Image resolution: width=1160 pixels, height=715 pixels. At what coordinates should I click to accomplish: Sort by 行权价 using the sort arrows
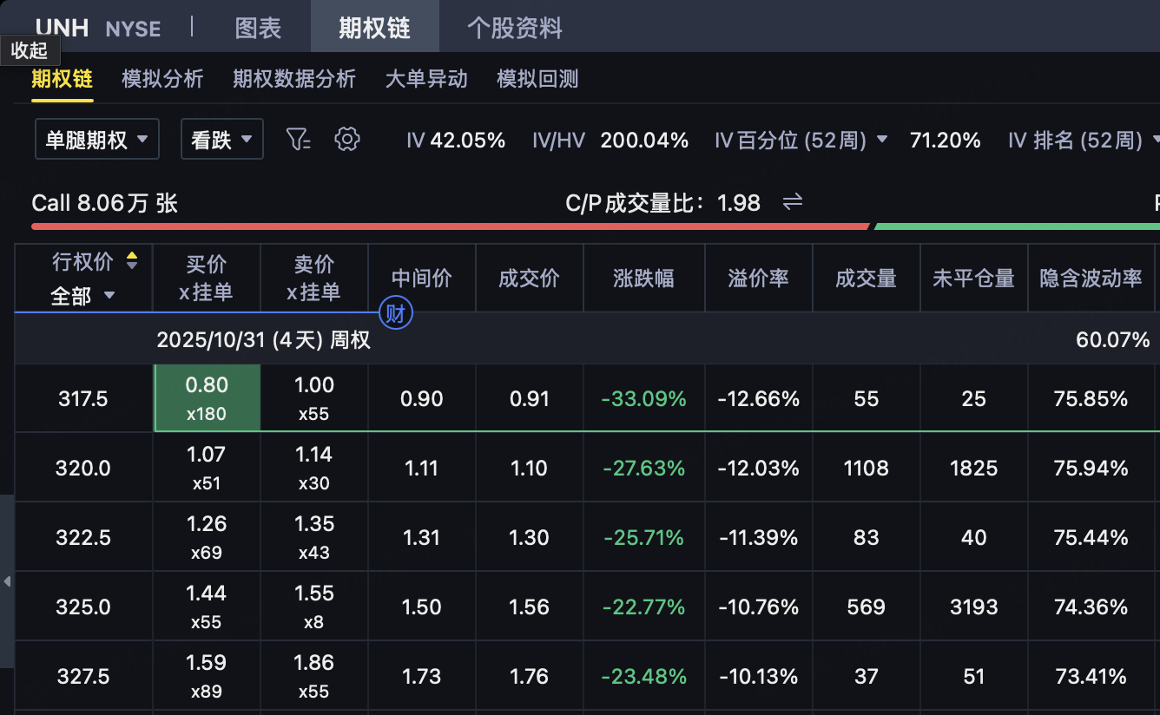pos(132,260)
